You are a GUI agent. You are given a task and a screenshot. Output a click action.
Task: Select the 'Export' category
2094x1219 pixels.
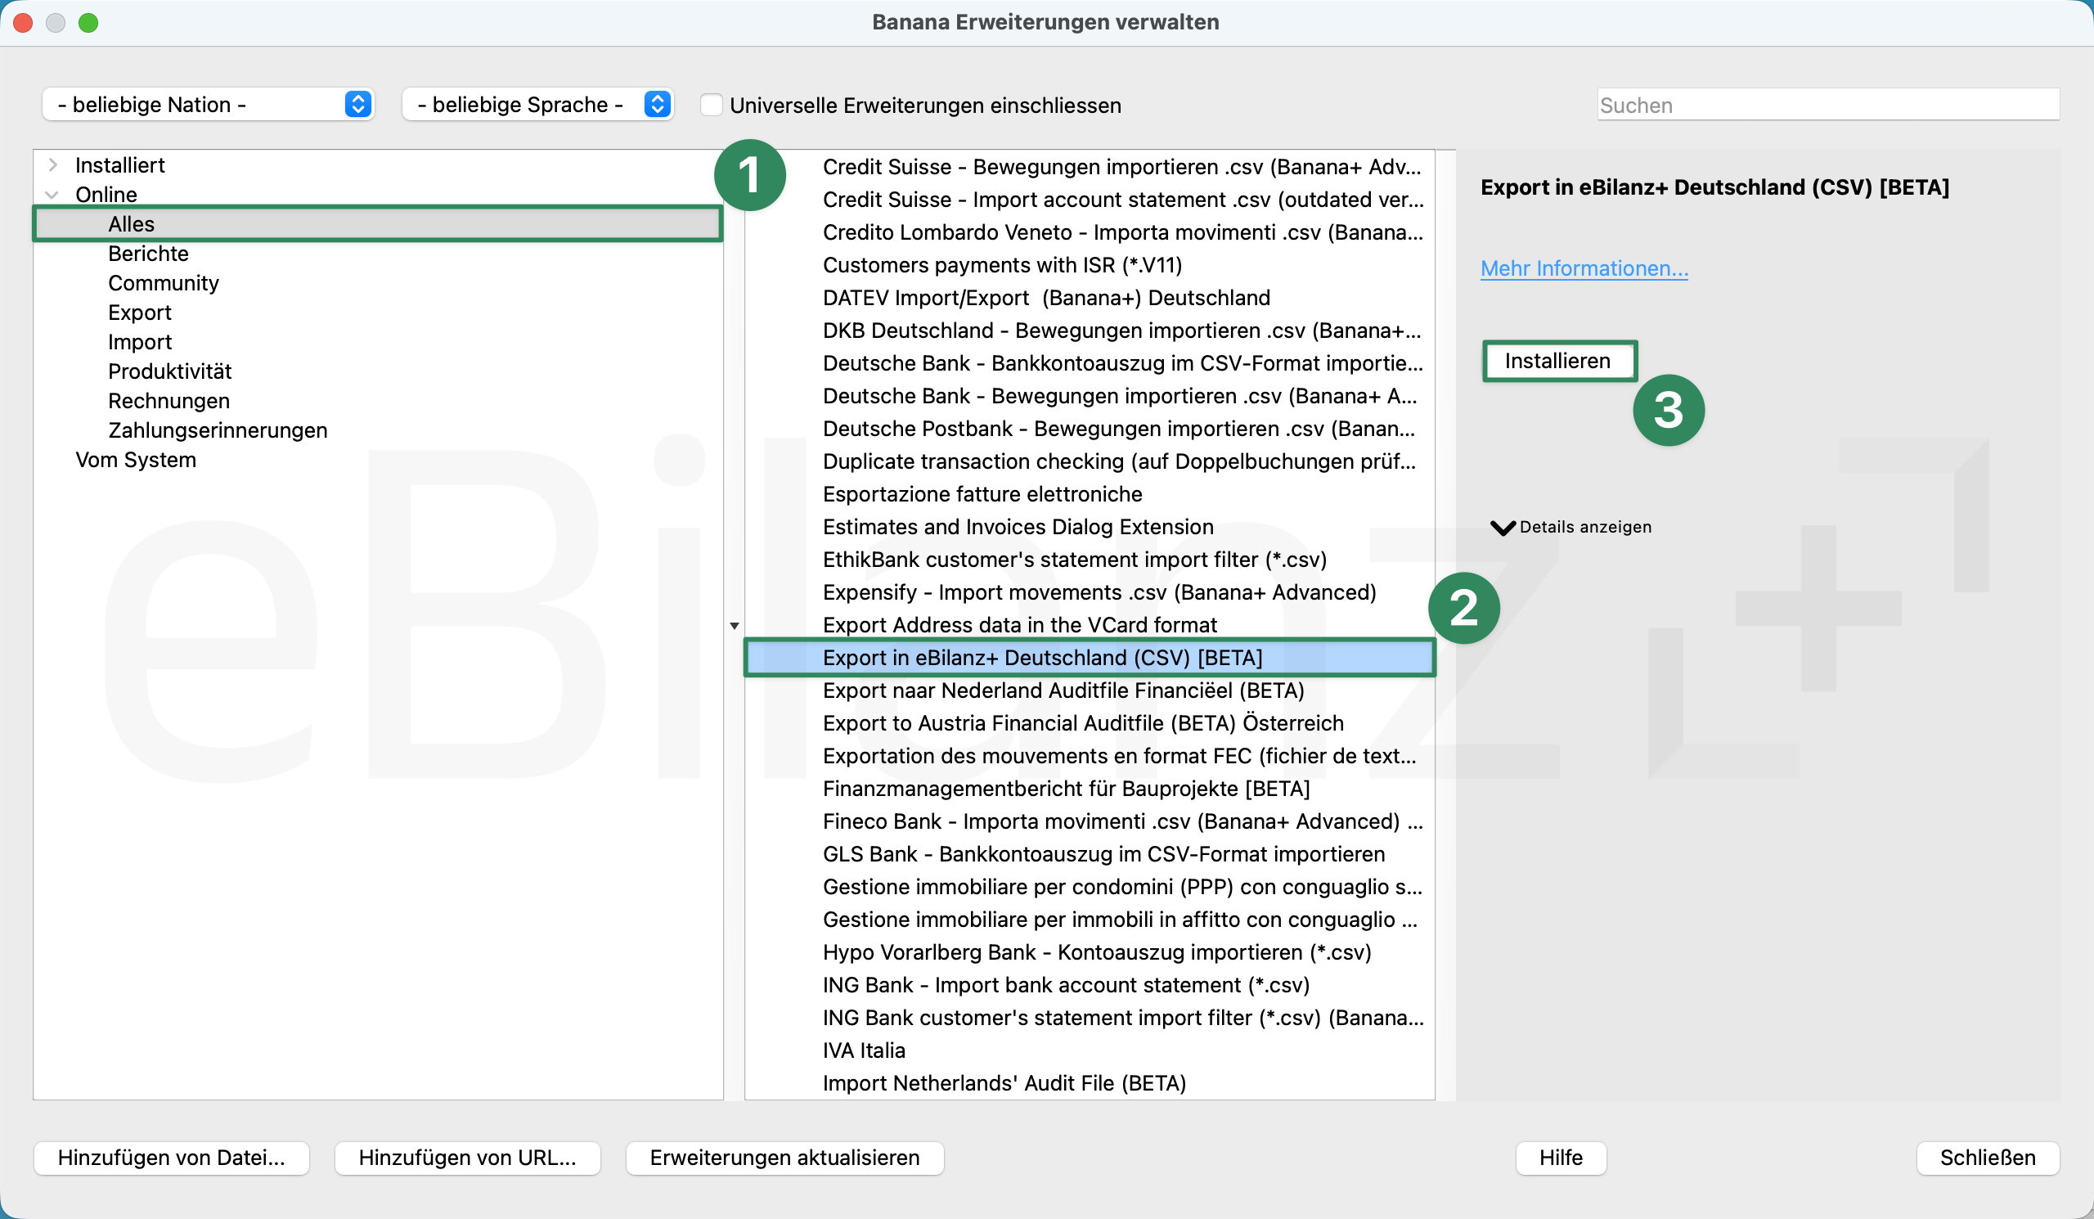point(140,313)
